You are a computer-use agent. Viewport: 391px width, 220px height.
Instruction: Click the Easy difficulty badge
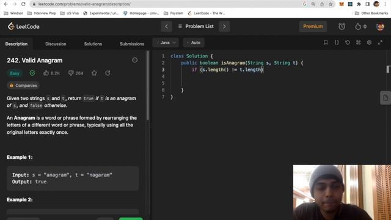pyautogui.click(x=15, y=73)
